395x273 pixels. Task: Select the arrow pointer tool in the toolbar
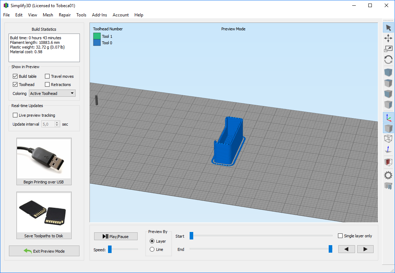[388, 28]
